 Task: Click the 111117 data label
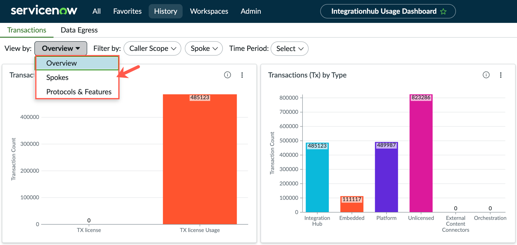[x=352, y=199]
